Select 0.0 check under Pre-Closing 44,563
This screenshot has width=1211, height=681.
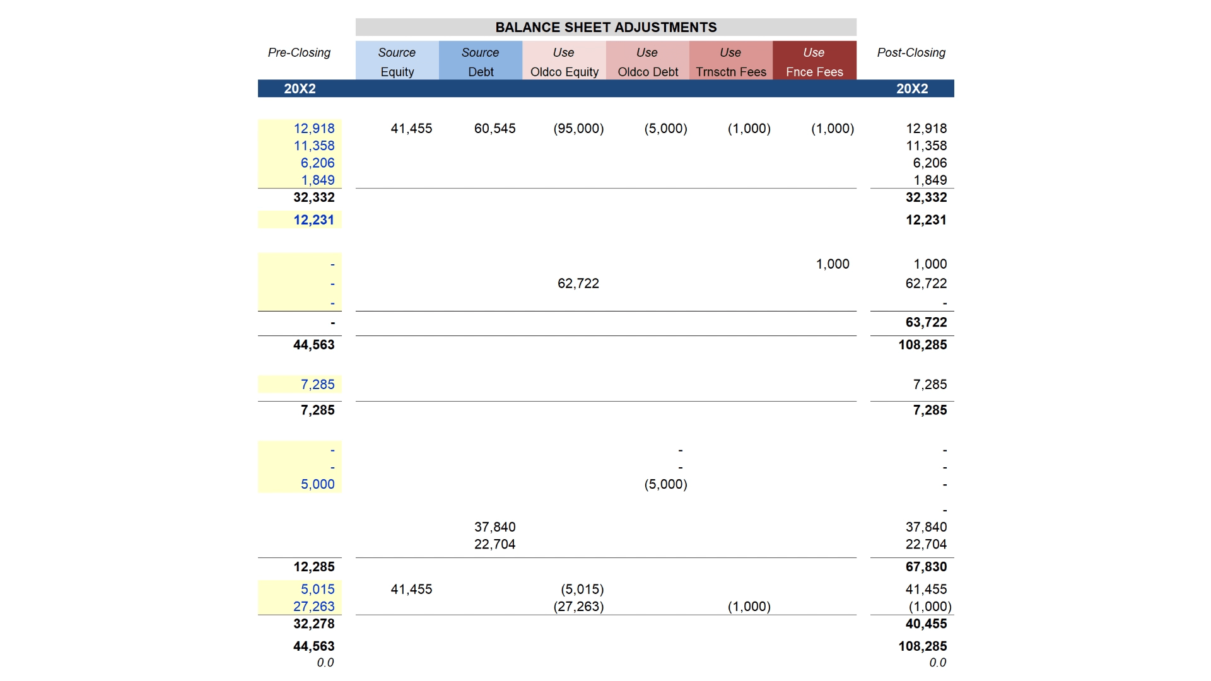coord(325,663)
